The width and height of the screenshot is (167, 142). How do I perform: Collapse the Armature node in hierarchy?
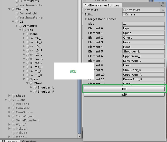[x=16, y=26]
